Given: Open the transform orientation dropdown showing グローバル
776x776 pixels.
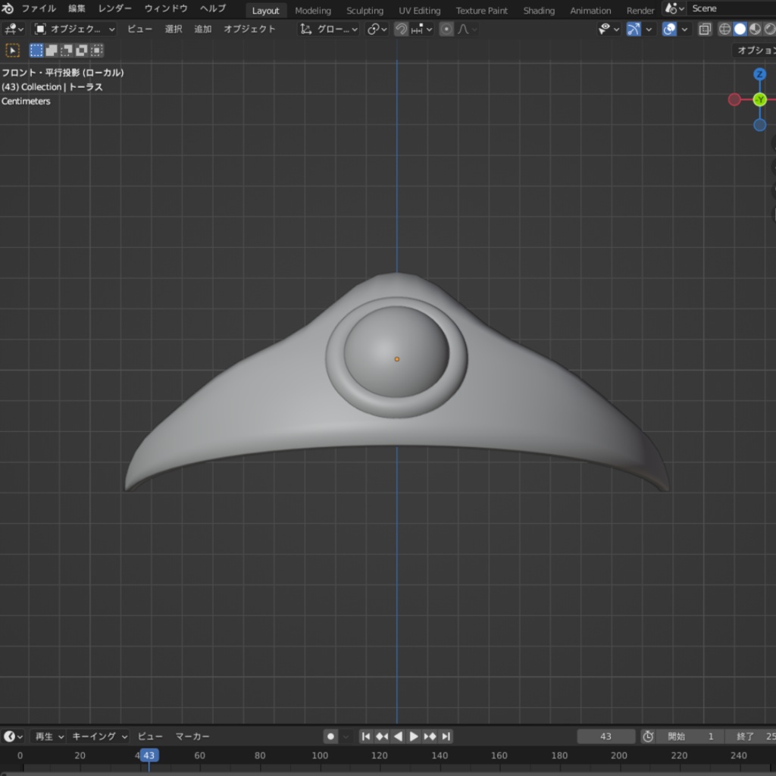Looking at the screenshot, I should click(330, 29).
